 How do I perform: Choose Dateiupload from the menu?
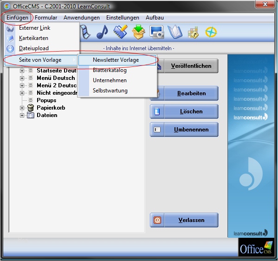pyautogui.click(x=42, y=48)
